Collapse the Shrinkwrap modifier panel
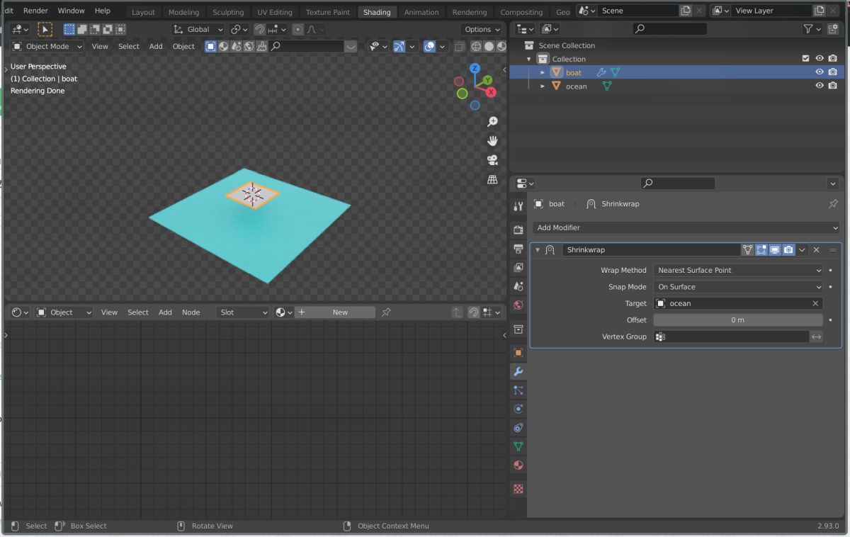Viewport: 850px width, 537px height. 538,250
